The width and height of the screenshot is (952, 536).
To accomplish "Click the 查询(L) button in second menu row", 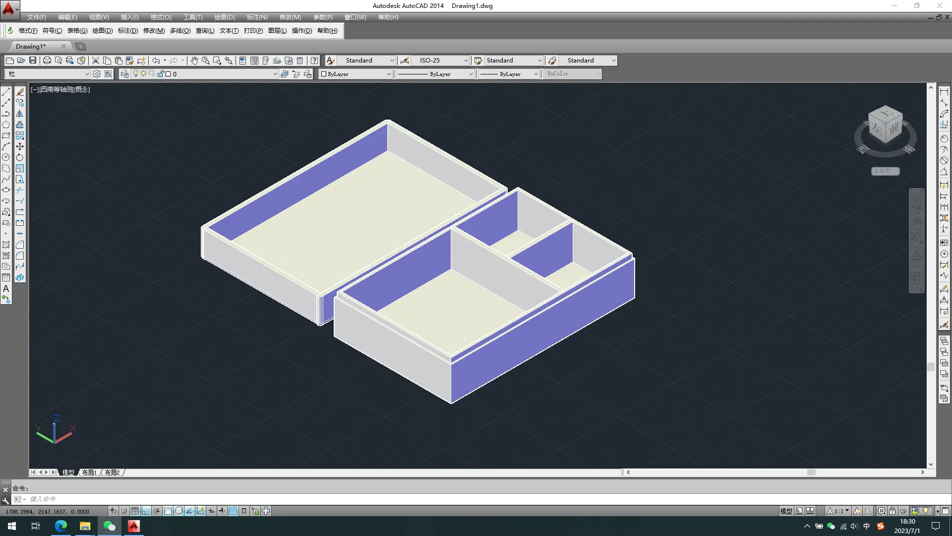I will 205,31.
